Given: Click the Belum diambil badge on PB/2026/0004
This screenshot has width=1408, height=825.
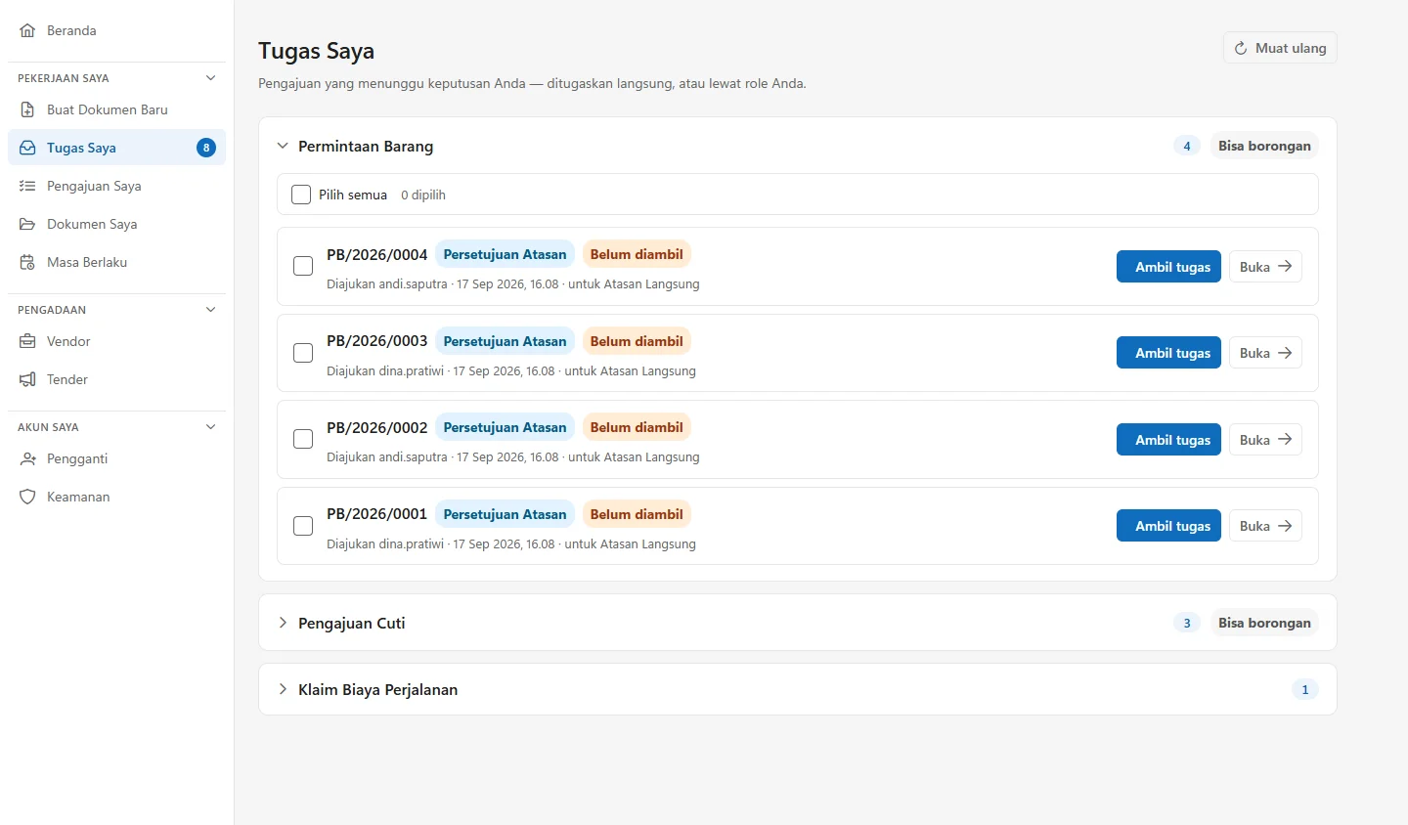Looking at the screenshot, I should point(637,254).
